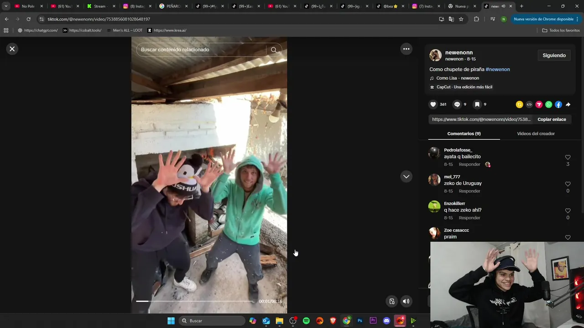Viewport: 584px width, 328px height.
Task: Mute the video with the speaker icon
Action: (406, 301)
